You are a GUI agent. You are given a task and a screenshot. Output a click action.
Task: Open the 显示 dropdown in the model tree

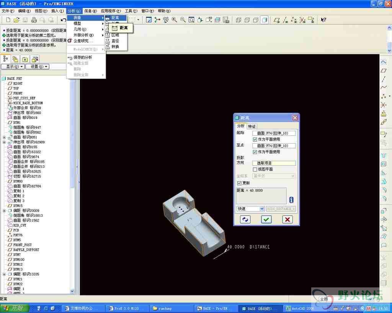click(13, 66)
